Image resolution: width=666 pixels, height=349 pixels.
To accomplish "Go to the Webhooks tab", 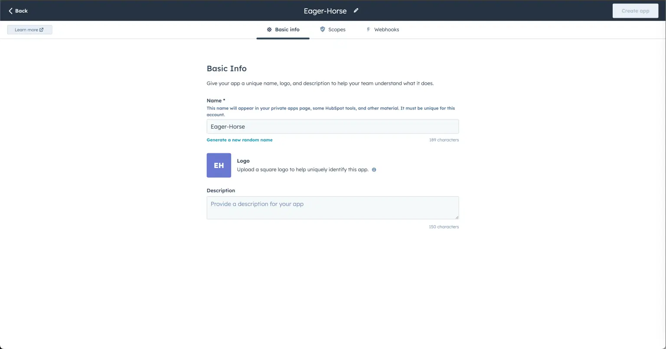I will (386, 29).
